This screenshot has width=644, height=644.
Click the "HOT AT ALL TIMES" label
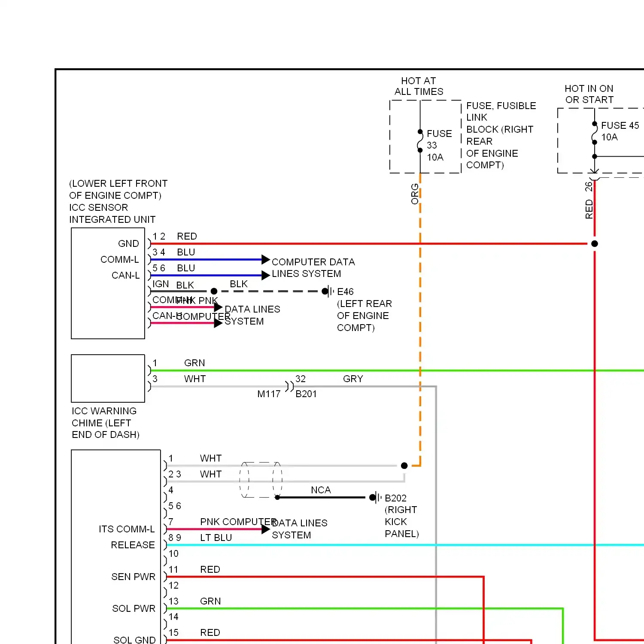(x=419, y=86)
